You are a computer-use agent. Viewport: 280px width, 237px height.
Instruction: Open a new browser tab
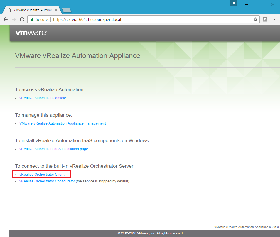tap(67, 10)
